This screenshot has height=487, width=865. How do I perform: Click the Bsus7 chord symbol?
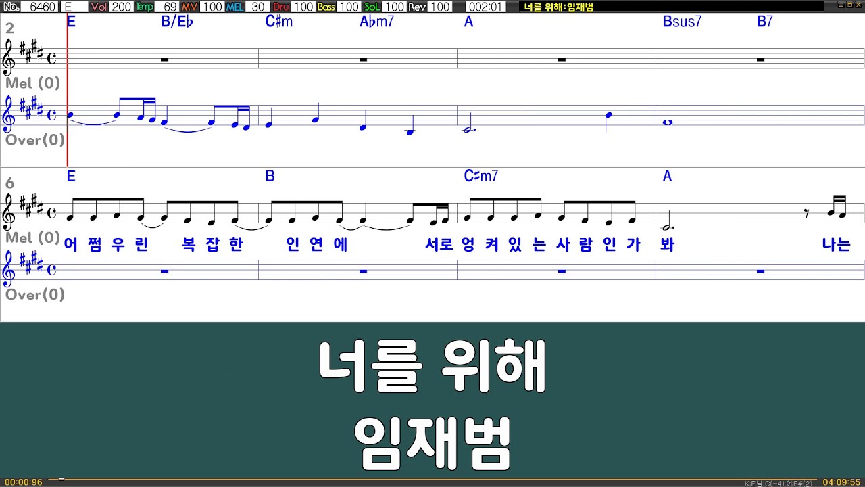point(682,22)
